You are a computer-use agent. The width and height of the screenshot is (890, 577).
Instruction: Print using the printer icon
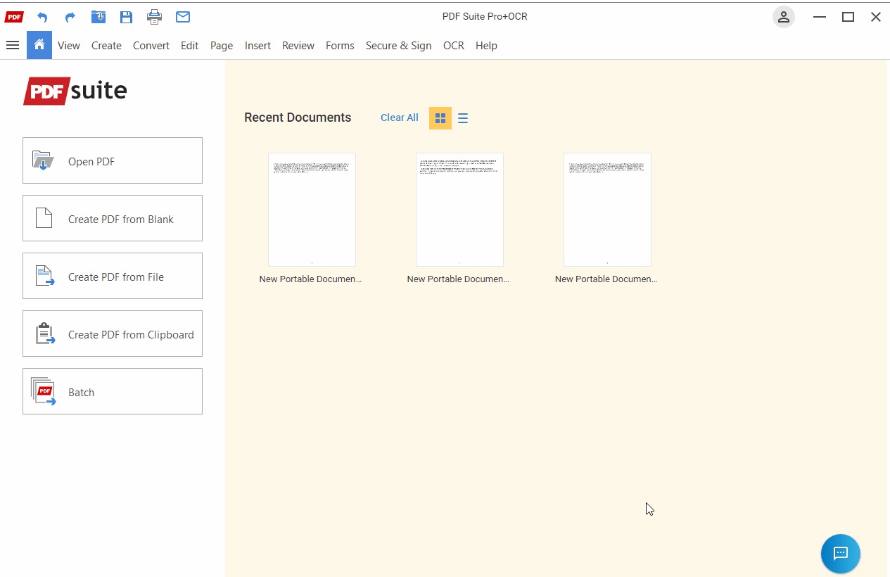click(155, 17)
